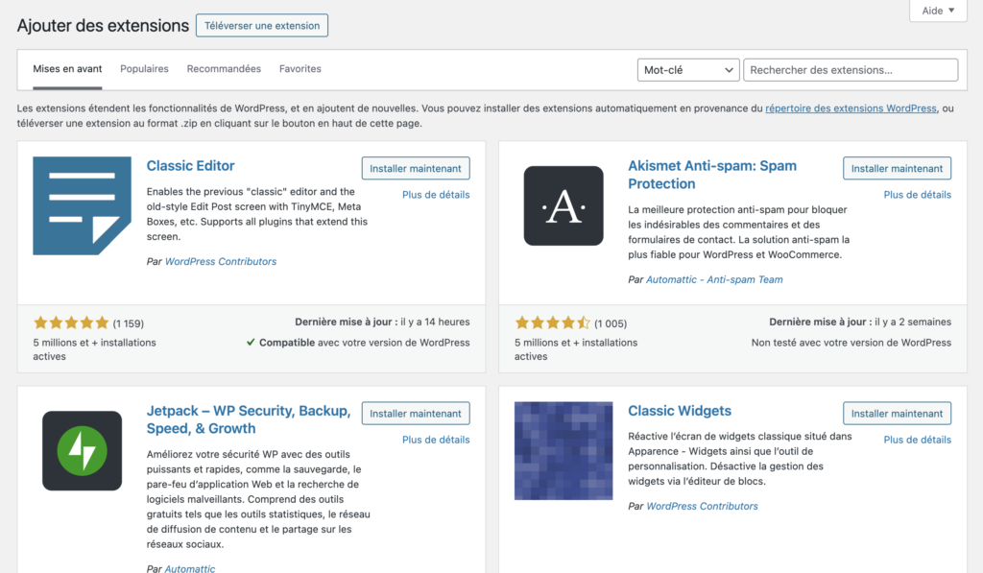Click the Akismet Anti-spam plugin icon

563,205
